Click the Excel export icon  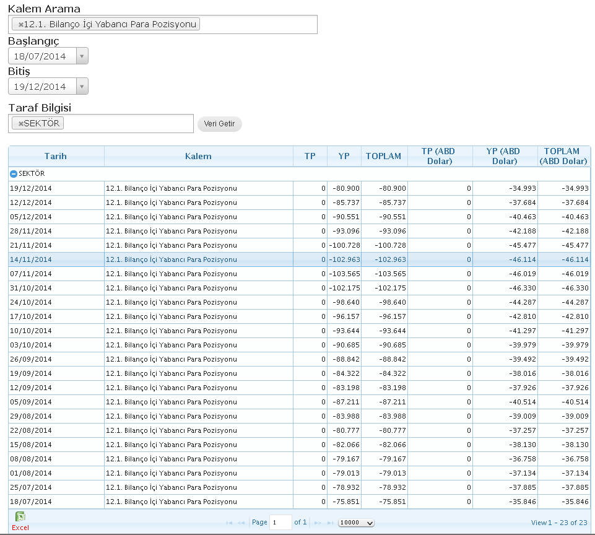pos(20,516)
